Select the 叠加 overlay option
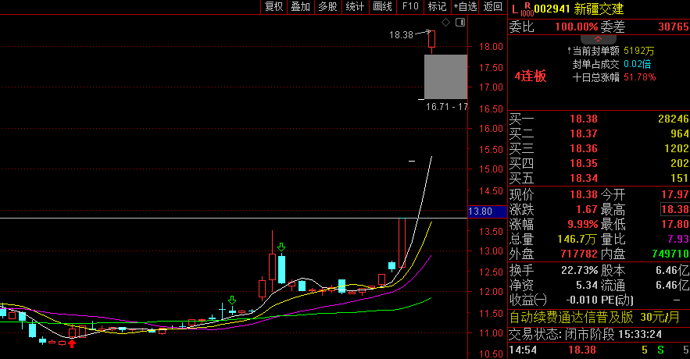Screen dimensions: 690x359 [301, 6]
